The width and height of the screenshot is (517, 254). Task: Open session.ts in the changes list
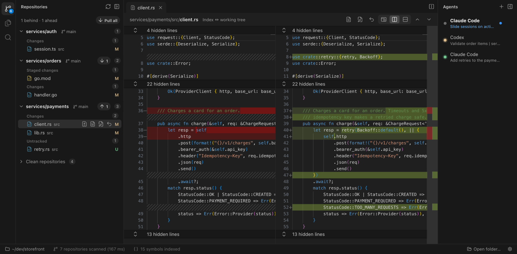point(70,49)
